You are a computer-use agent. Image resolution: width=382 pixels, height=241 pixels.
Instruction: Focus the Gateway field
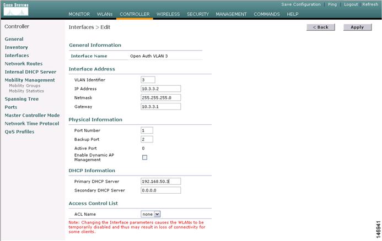pyautogui.click(x=161, y=107)
